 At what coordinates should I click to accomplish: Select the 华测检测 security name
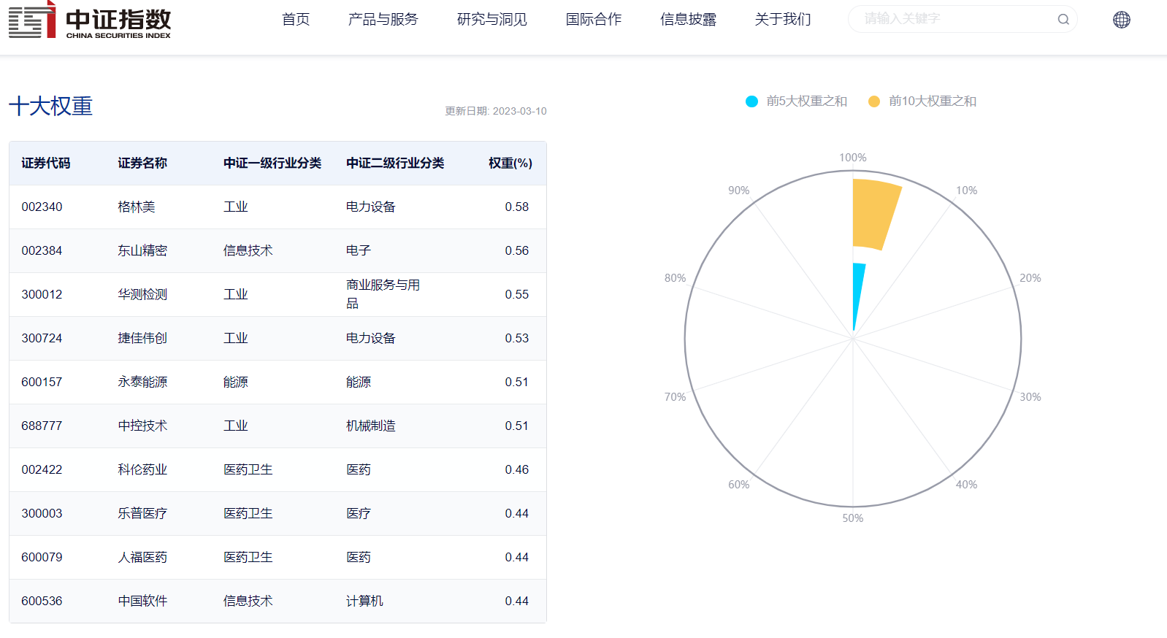pyautogui.click(x=142, y=295)
